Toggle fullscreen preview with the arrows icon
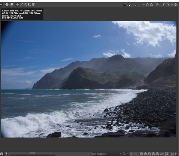The height and width of the screenshot is (156, 179). [x=172, y=154]
